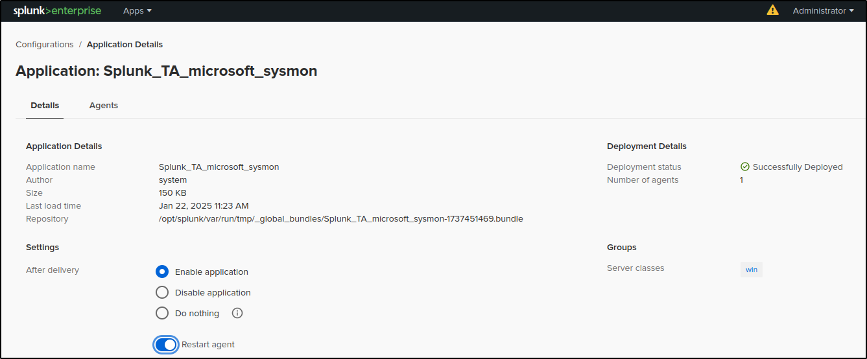Open the yellow warning alert icon
Screen dimensions: 867x359
pos(772,10)
